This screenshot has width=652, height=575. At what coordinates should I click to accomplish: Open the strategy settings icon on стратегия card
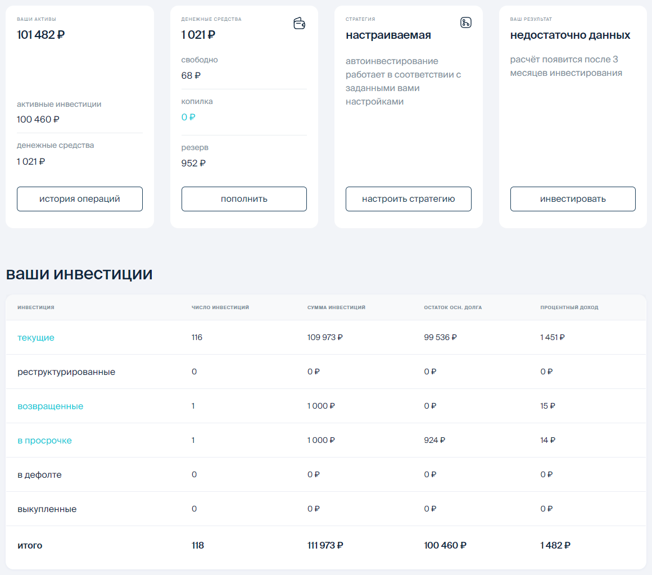click(x=466, y=23)
